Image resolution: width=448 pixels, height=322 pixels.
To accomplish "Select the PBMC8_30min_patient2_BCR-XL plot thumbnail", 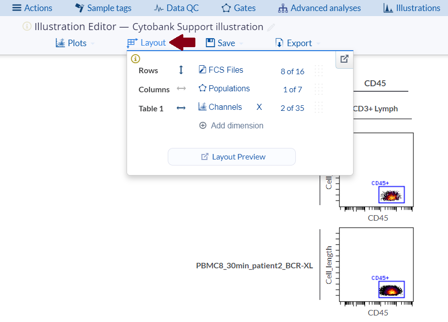I will pyautogui.click(x=376, y=265).
